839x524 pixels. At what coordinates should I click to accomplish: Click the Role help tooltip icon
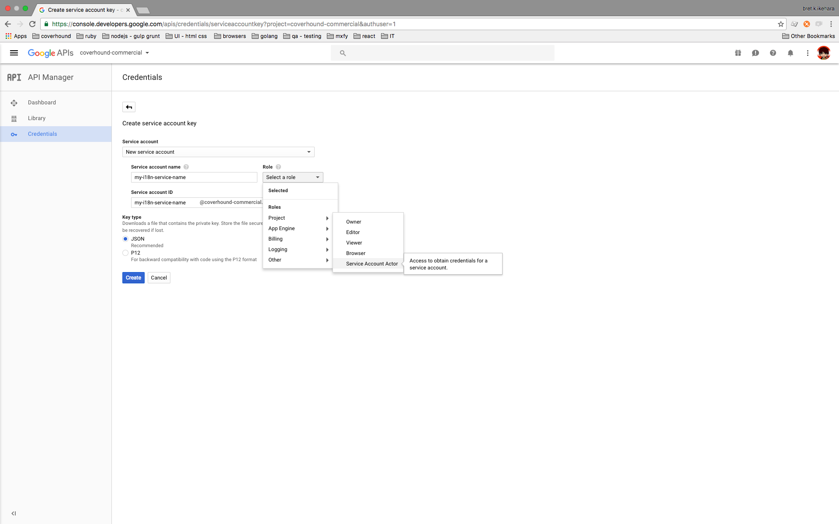click(278, 167)
